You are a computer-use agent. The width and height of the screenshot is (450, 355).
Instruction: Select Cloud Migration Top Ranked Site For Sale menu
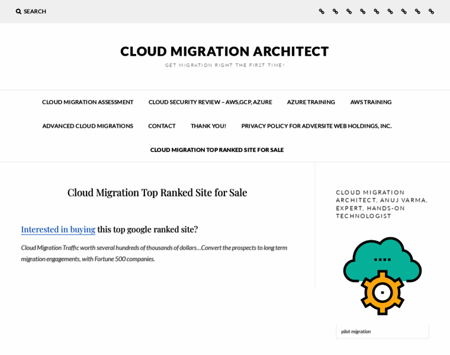[x=217, y=150]
